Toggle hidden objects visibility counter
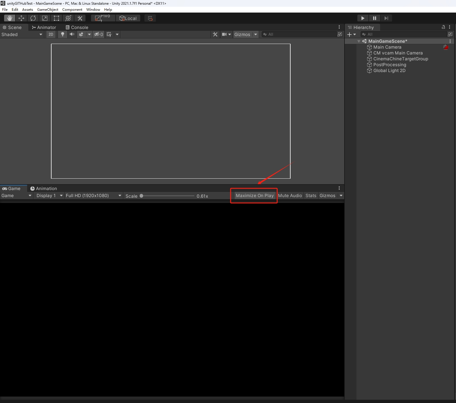 coord(99,34)
